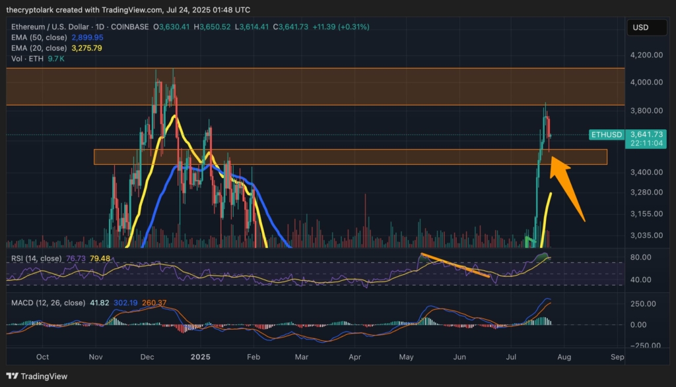Select the MACD (12, 26, close) indicator label
676x387 pixels.
(x=48, y=303)
